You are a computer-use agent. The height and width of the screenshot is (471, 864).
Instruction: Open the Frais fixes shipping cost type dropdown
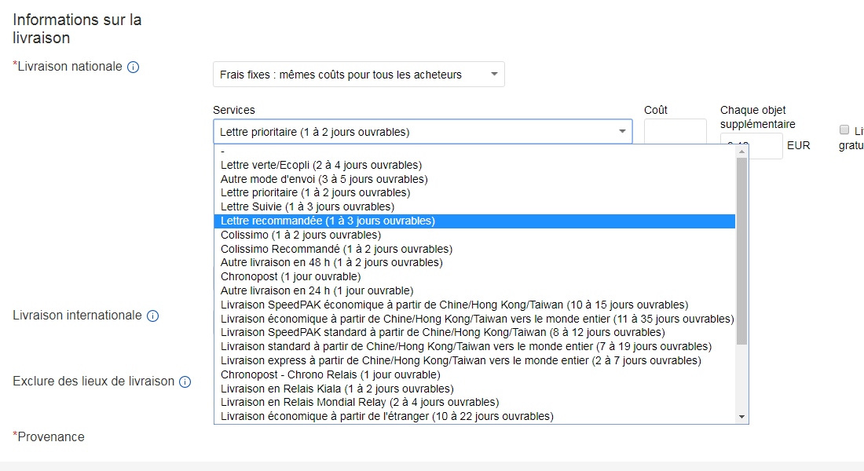[x=358, y=75]
